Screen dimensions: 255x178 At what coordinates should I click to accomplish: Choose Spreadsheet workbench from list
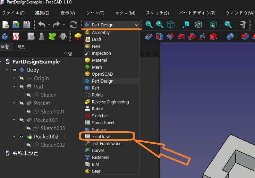112,123
